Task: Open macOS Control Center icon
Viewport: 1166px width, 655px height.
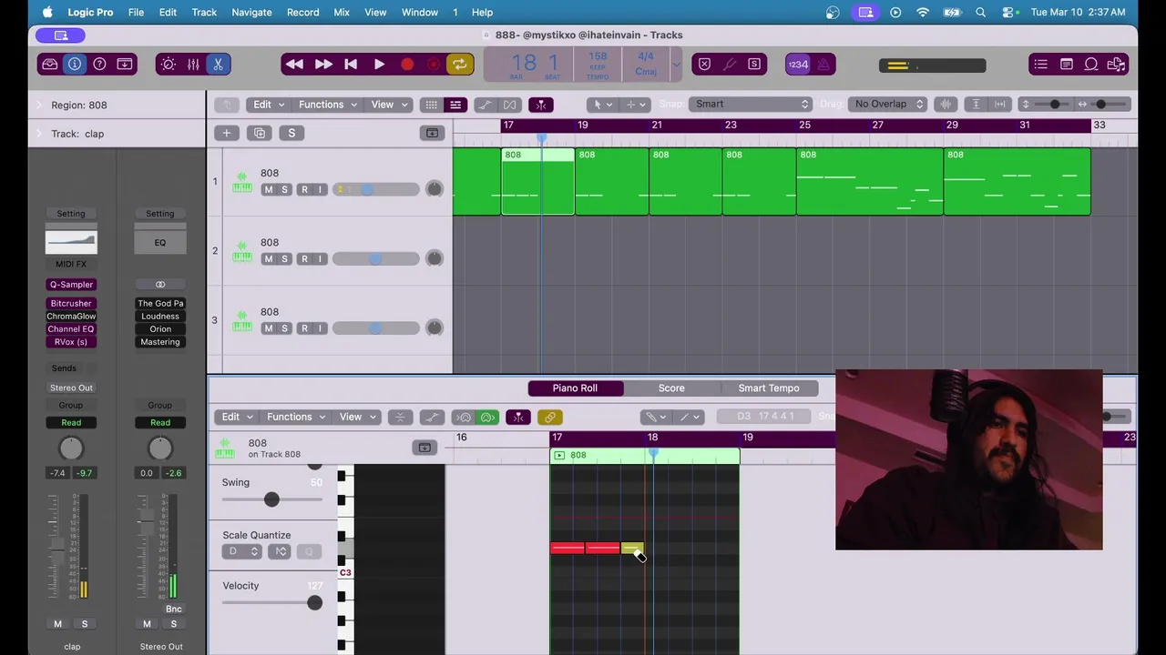Action: 1008,12
